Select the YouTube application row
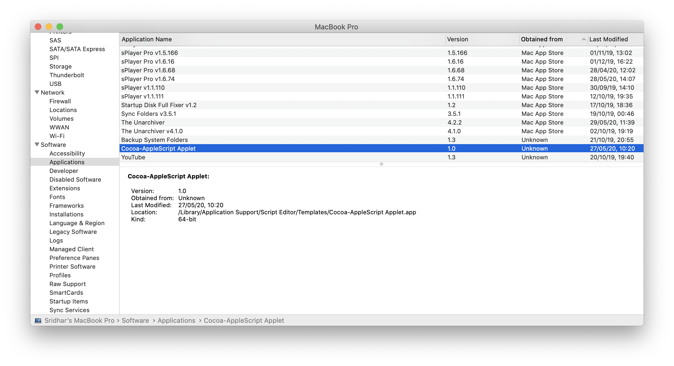 click(x=133, y=157)
